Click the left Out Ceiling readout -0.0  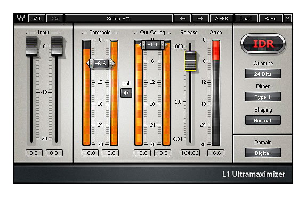(142, 153)
